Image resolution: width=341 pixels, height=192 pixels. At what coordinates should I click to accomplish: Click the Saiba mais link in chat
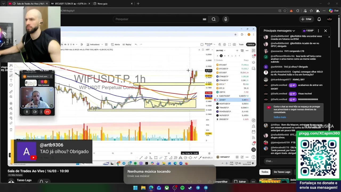click(x=280, y=117)
